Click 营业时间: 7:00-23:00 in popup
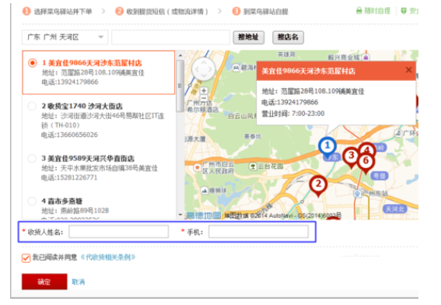 pyautogui.click(x=292, y=114)
